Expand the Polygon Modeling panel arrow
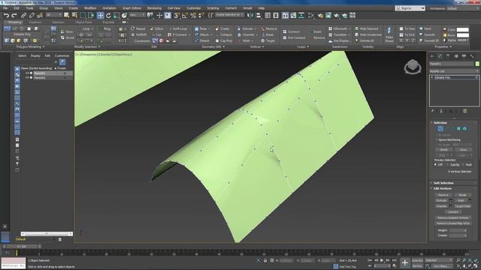Viewport: 481px width, 270px height. [44, 46]
